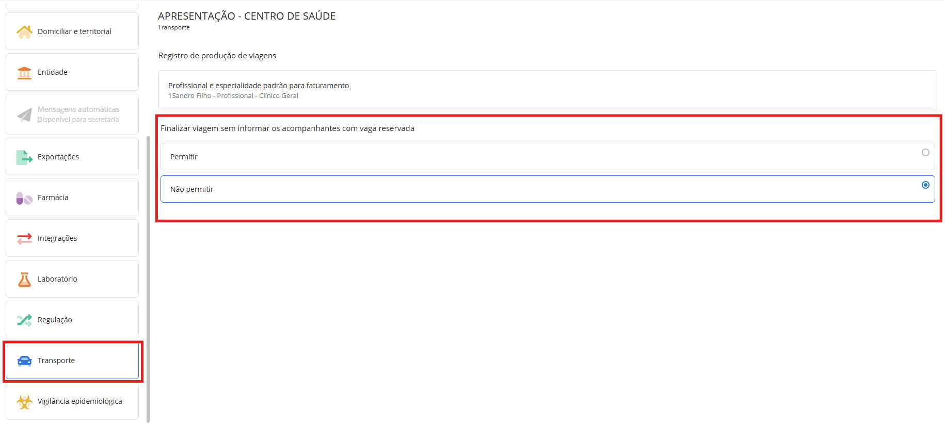
Task: Click the Registro de produção de viagens heading
Action: [217, 56]
